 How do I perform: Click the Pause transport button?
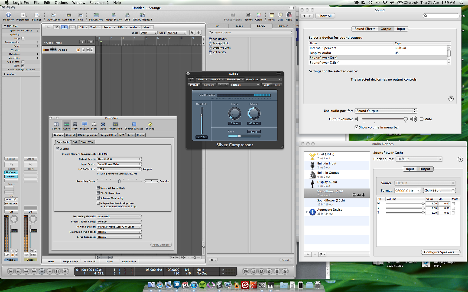57,271
